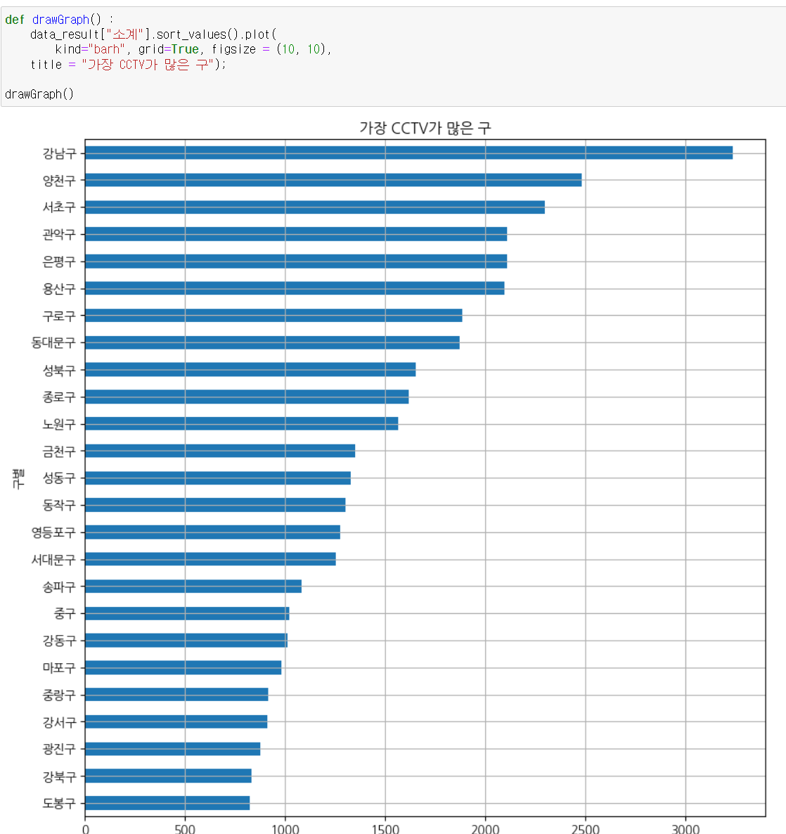This screenshot has height=834, width=786.
Task: Select the 관악구 axis label
Action: click(x=60, y=235)
